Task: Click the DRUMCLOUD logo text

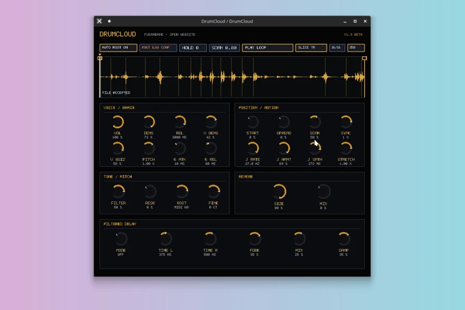Action: tap(118, 34)
